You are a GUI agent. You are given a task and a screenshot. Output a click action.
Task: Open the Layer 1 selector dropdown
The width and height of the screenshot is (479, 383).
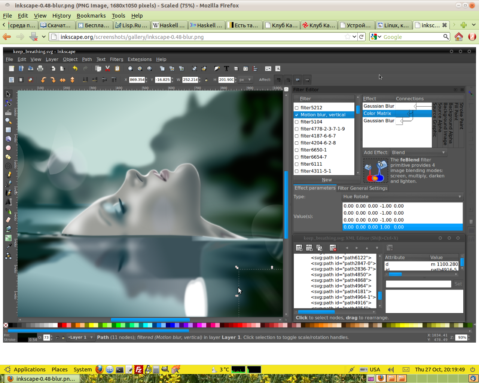80,337
